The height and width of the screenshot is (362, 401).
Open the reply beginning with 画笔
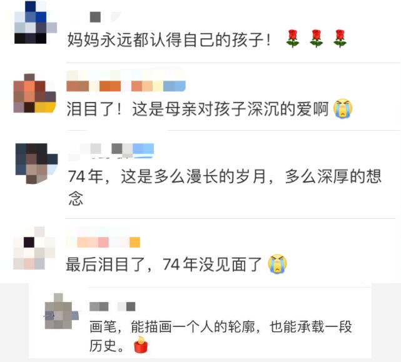click(x=221, y=336)
